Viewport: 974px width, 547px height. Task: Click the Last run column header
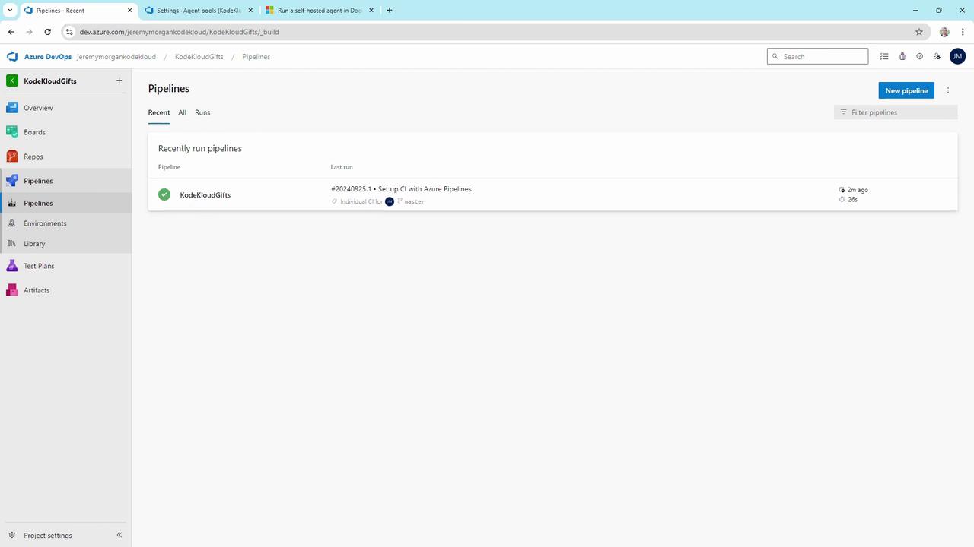click(342, 167)
